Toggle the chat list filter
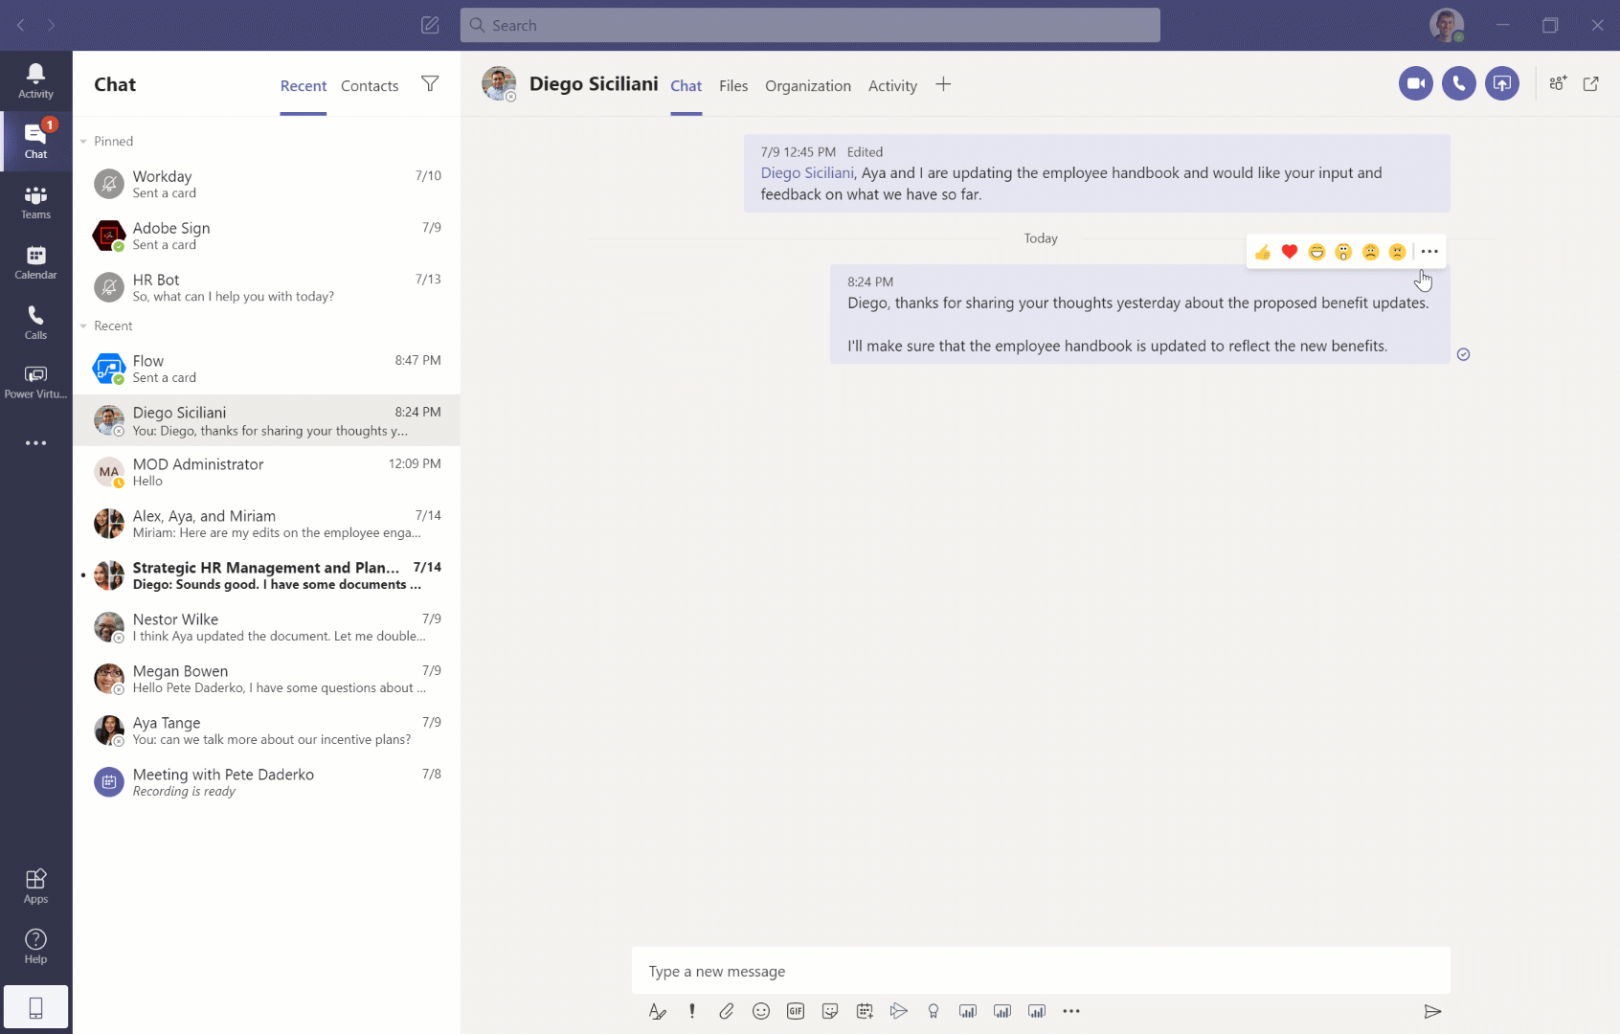Screen dimensions: 1620x1034 click(x=430, y=84)
